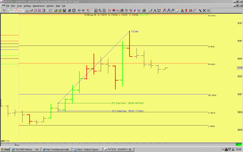Open the Maintenance menu
The height and width of the screenshot is (152, 243).
(39, 6)
